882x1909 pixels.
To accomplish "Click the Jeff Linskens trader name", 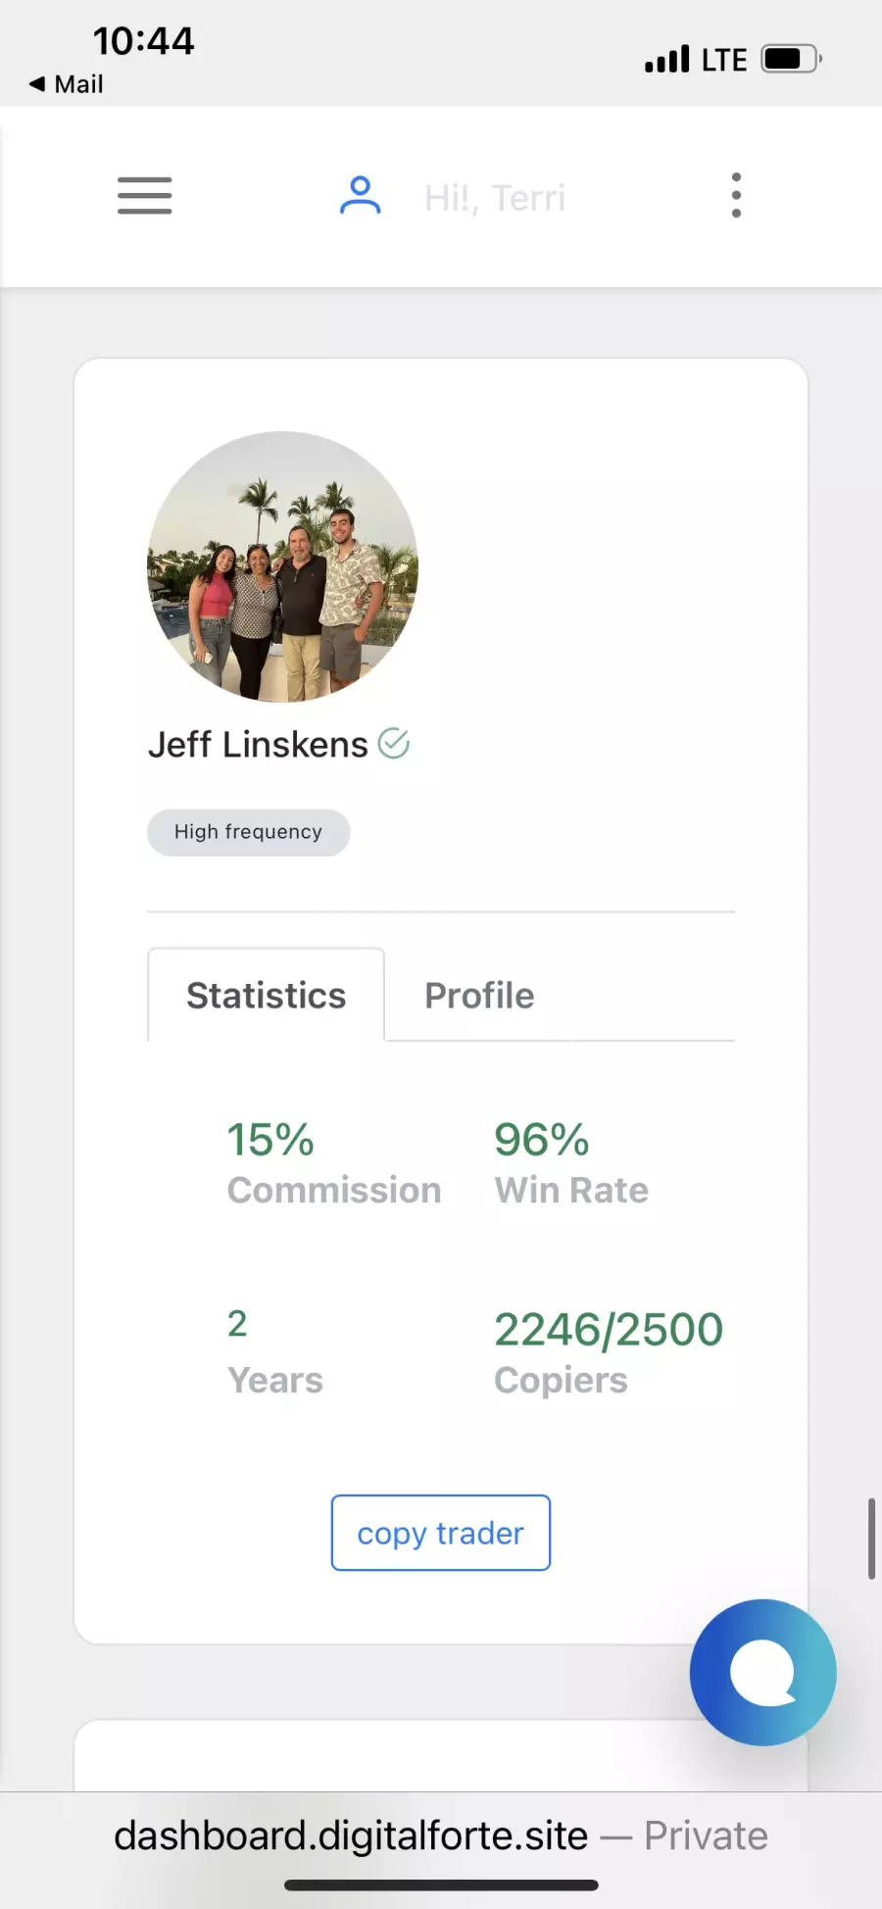I will pyautogui.click(x=258, y=745).
